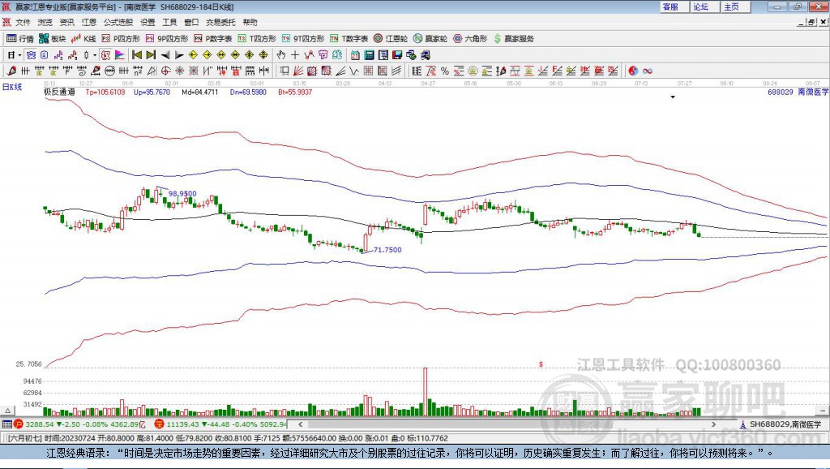The width and height of the screenshot is (830, 469).
Task: Open the 赢家轮 wheel tool
Action: click(x=430, y=39)
